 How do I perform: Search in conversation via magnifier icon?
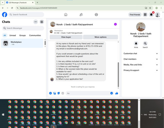[x=145, y=44]
